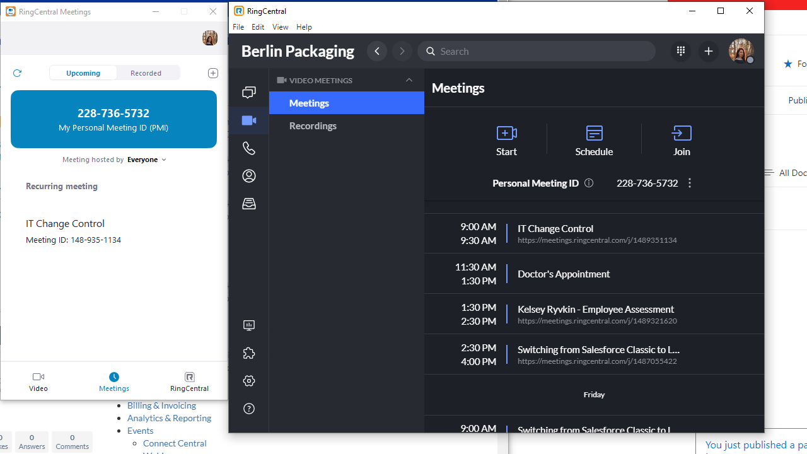
Task: Click the Start meeting icon
Action: (506, 133)
